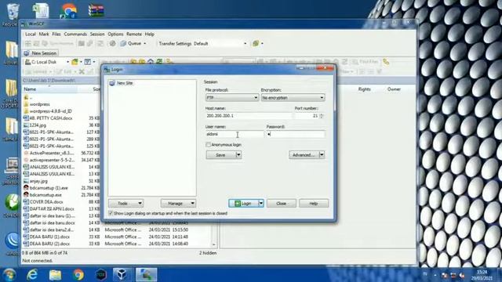Click the cube icon on taskbar

pyautogui.click(x=122, y=275)
